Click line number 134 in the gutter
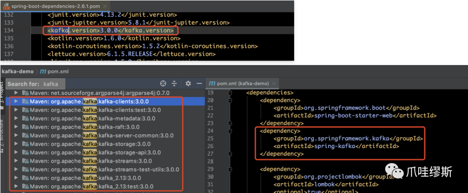The image size is (468, 193). pos(8,30)
